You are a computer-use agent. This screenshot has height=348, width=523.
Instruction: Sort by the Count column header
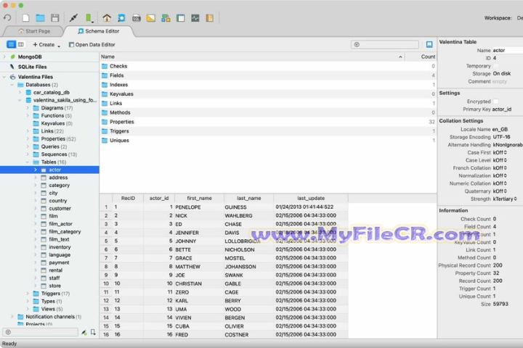421,57
